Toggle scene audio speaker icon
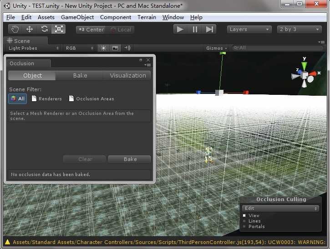Image resolution: width=330 pixels, height=249 pixels. (127, 48)
